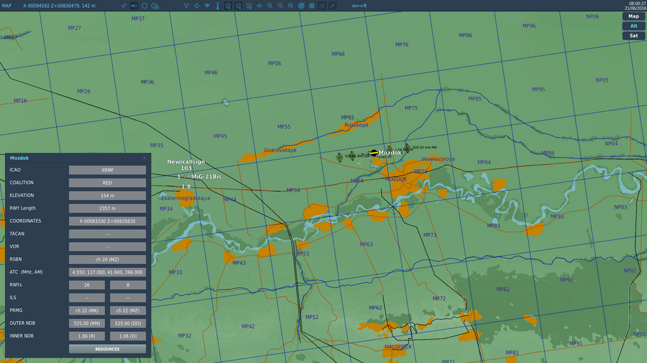Click the circle with label icon
647x363 pixels.
click(x=155, y=6)
